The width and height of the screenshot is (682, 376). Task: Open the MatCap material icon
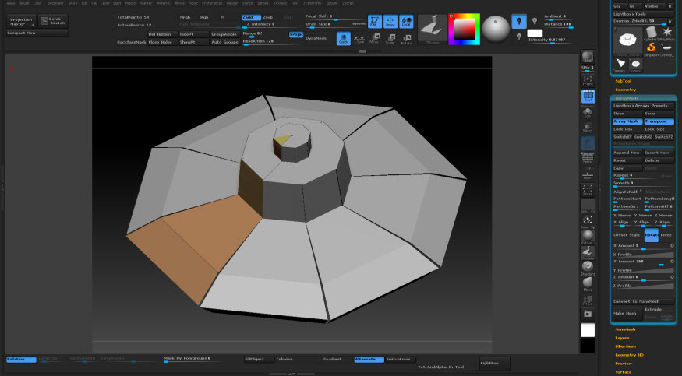click(588, 237)
